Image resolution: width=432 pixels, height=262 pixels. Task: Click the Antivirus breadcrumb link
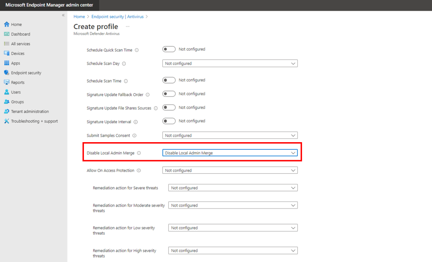[x=136, y=16]
